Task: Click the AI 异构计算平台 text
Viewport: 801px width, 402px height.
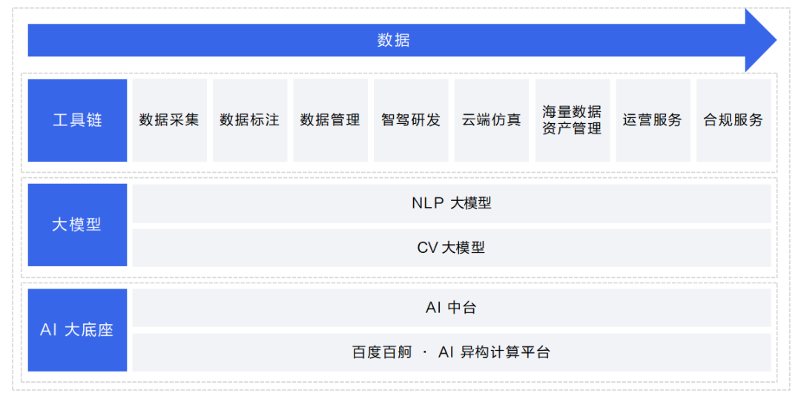Action: point(494,352)
